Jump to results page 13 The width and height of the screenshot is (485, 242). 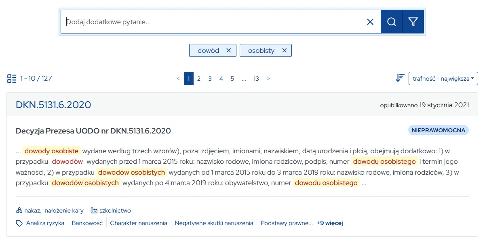point(256,78)
